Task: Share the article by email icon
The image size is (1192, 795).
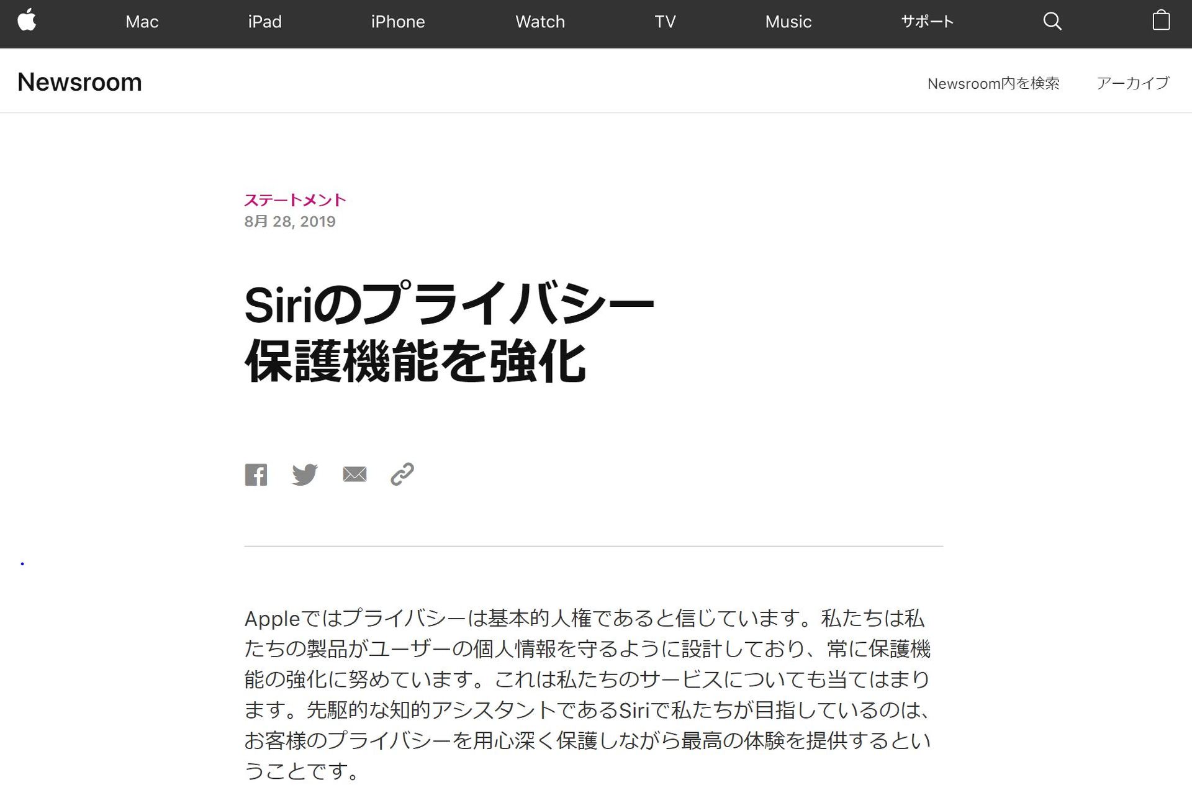Action: click(354, 474)
